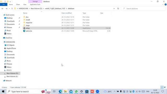Viewport: 167px width, 94px height.
Task: Show hidden system tray icons
Action: point(115,91)
